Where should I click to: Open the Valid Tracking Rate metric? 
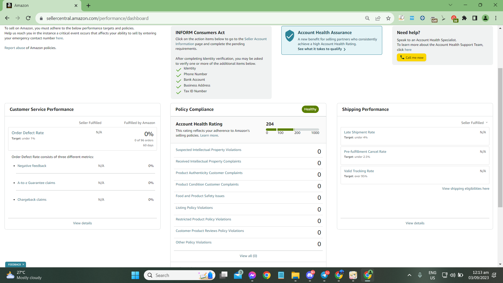click(x=359, y=171)
